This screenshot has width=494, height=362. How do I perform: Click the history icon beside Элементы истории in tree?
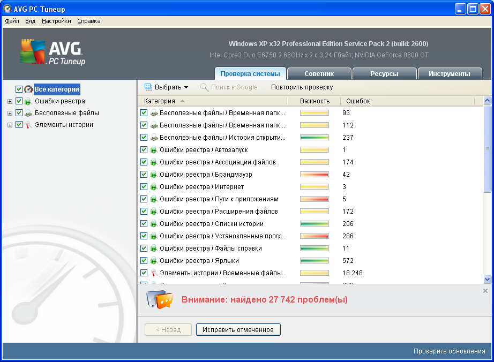pos(28,125)
